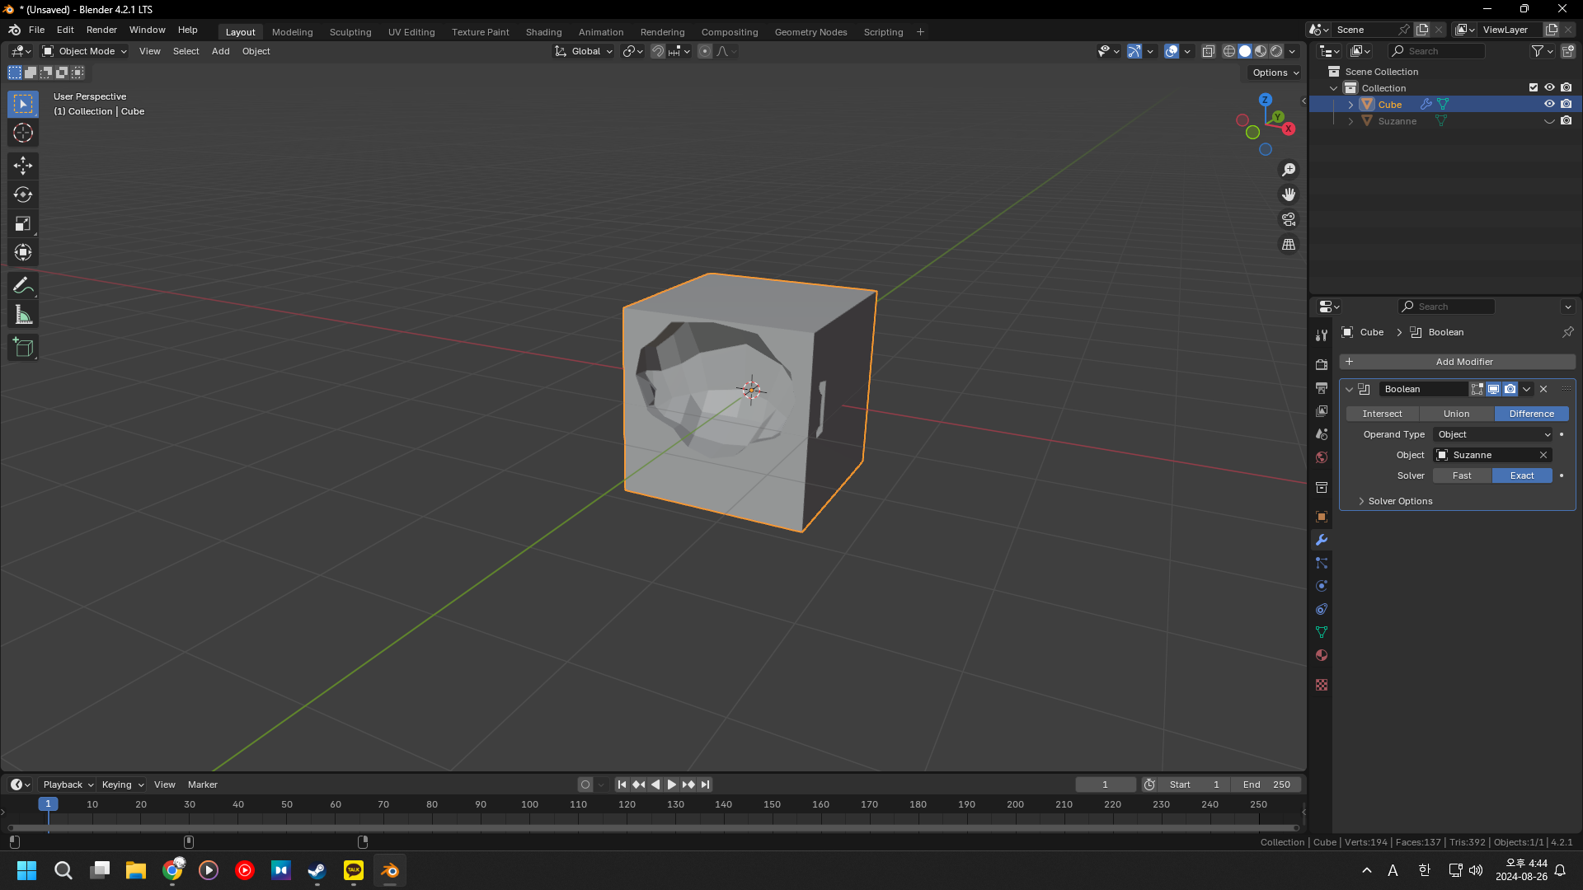Screen dimensions: 1583x890
Task: Toggle snapping magnet
Action: pyautogui.click(x=657, y=51)
